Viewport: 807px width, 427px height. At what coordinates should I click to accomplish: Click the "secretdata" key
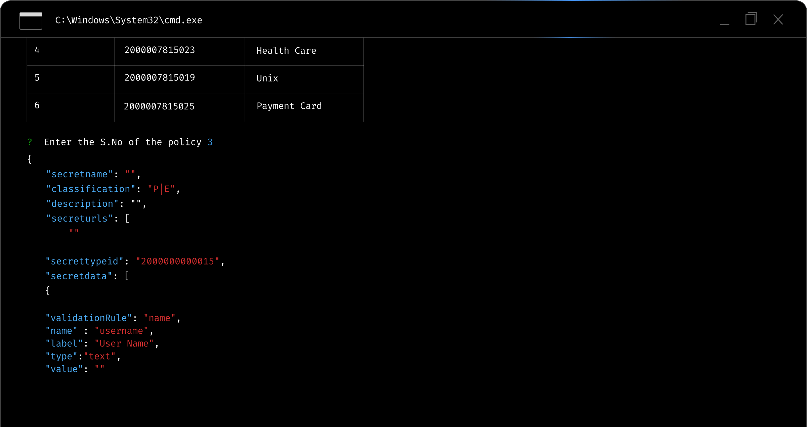pyautogui.click(x=79, y=276)
